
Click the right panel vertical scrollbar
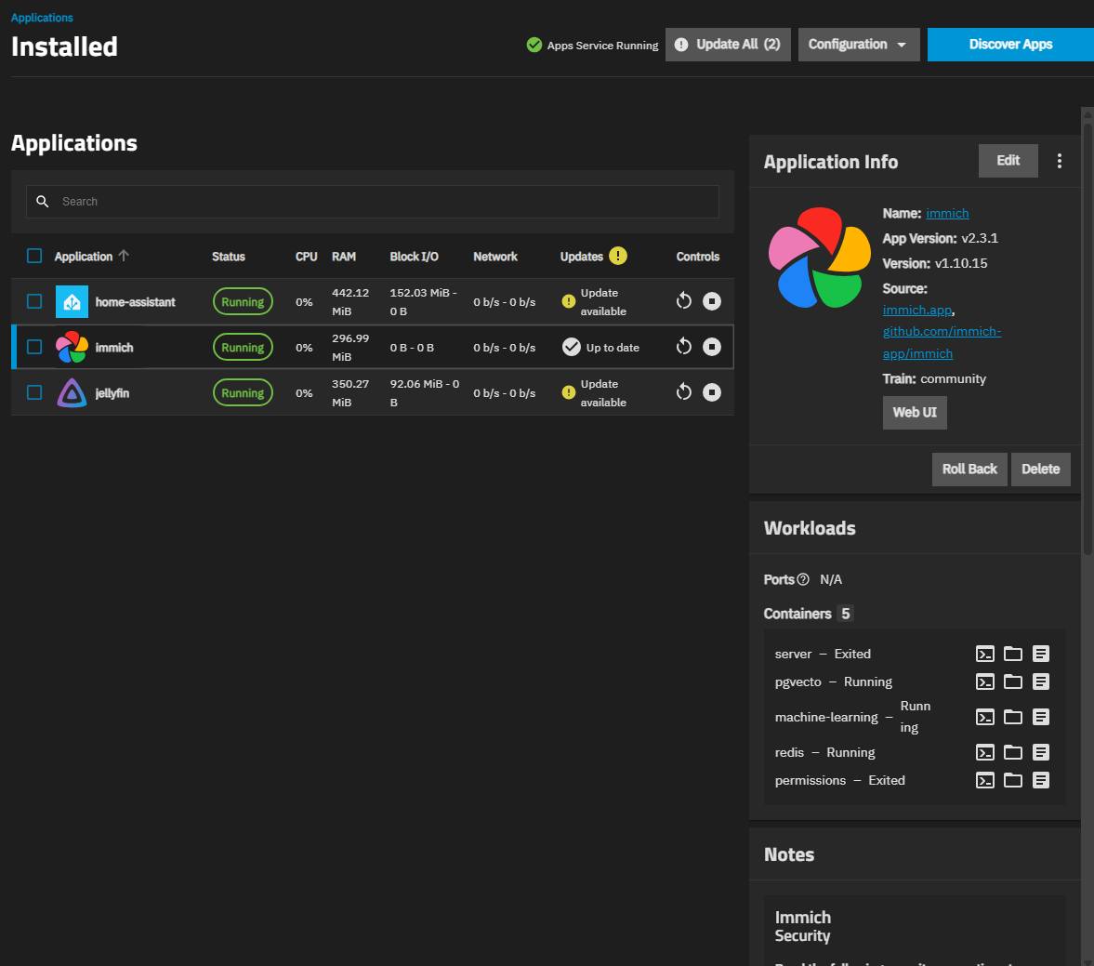(1087, 340)
